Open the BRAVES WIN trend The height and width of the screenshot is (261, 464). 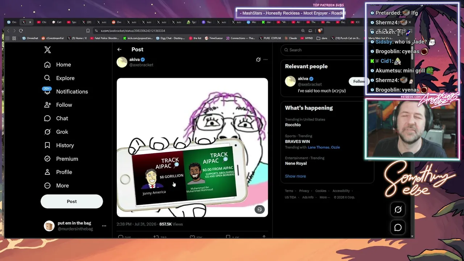(x=297, y=141)
